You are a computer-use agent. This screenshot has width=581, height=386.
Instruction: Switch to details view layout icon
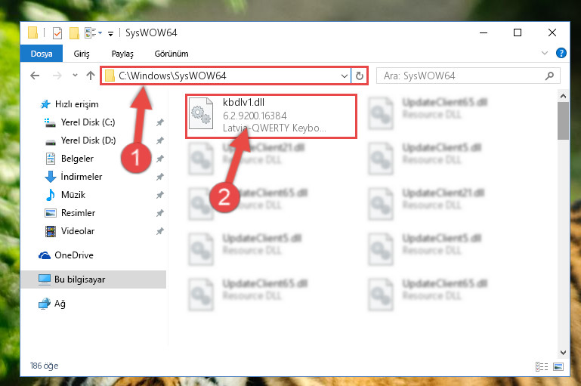coord(542,366)
